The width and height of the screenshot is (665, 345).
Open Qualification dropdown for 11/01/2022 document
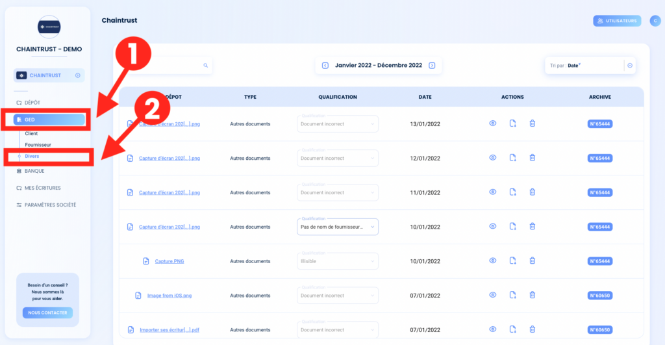pos(338,193)
